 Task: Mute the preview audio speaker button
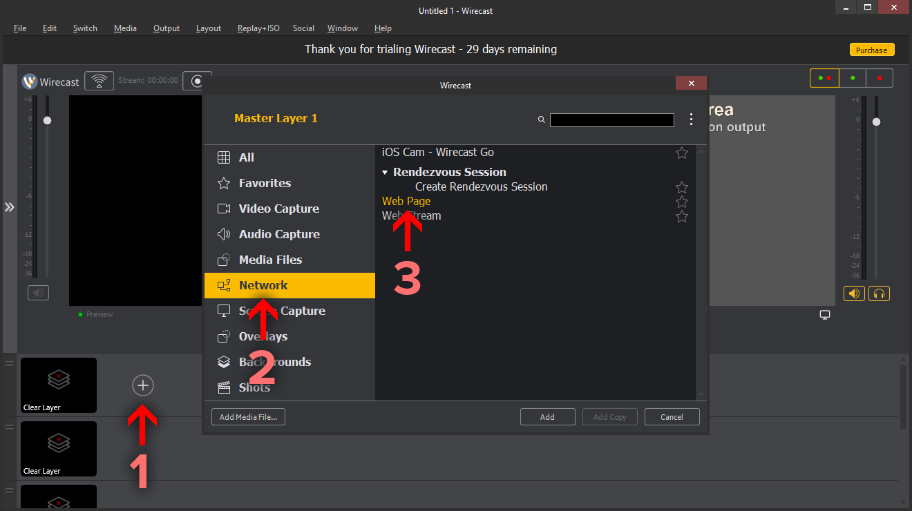(x=39, y=293)
